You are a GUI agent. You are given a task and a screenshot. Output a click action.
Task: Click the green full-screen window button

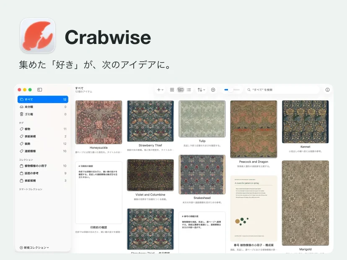30,90
